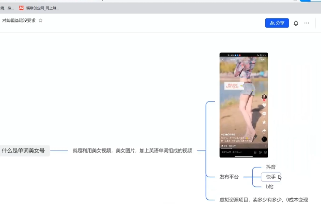Click the heart like icon in phone screenshot

[264, 105]
